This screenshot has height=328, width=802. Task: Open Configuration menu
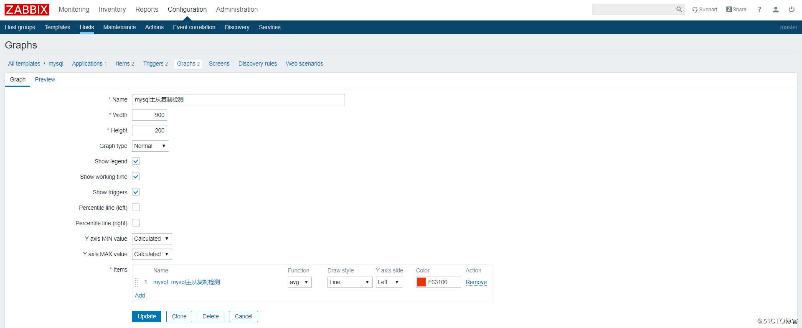pyautogui.click(x=187, y=9)
